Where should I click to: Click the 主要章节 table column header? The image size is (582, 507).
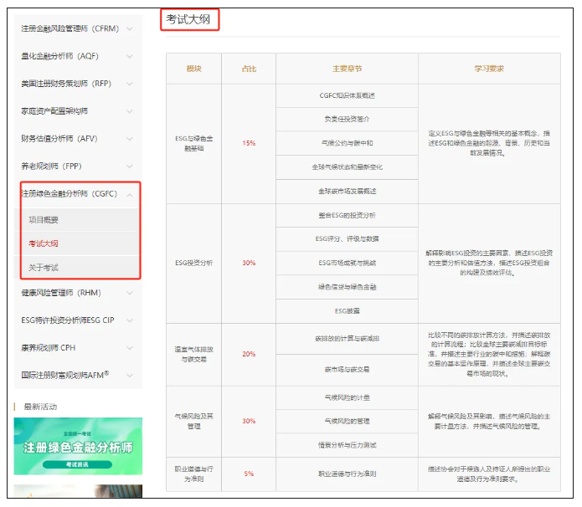pos(347,69)
